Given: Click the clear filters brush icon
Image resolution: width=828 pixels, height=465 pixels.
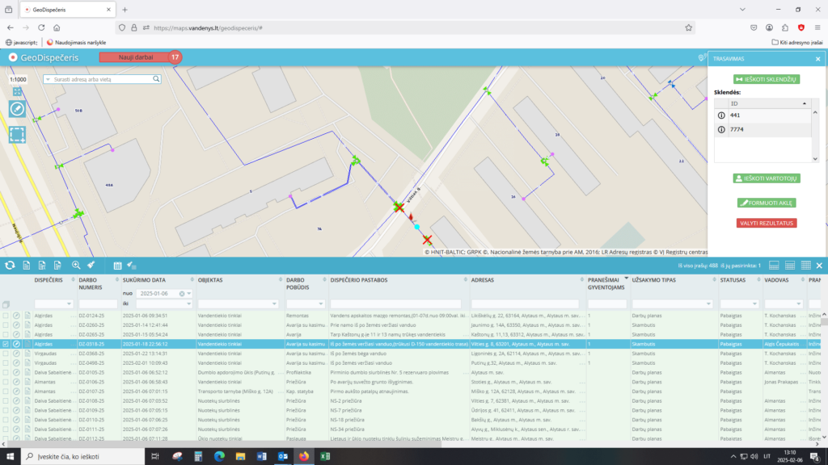Looking at the screenshot, I should pyautogui.click(x=91, y=265).
